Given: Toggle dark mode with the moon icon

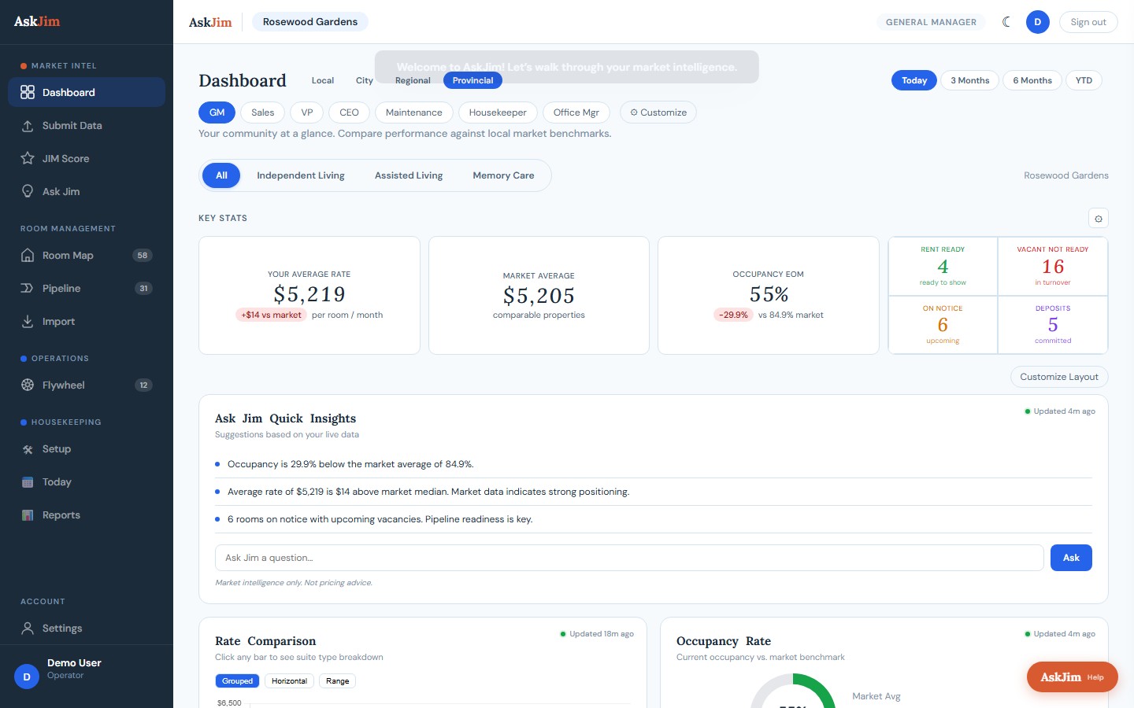Looking at the screenshot, I should pyautogui.click(x=1006, y=22).
